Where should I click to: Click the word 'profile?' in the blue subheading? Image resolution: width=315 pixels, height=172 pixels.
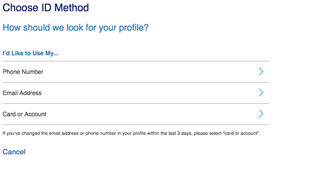(134, 28)
